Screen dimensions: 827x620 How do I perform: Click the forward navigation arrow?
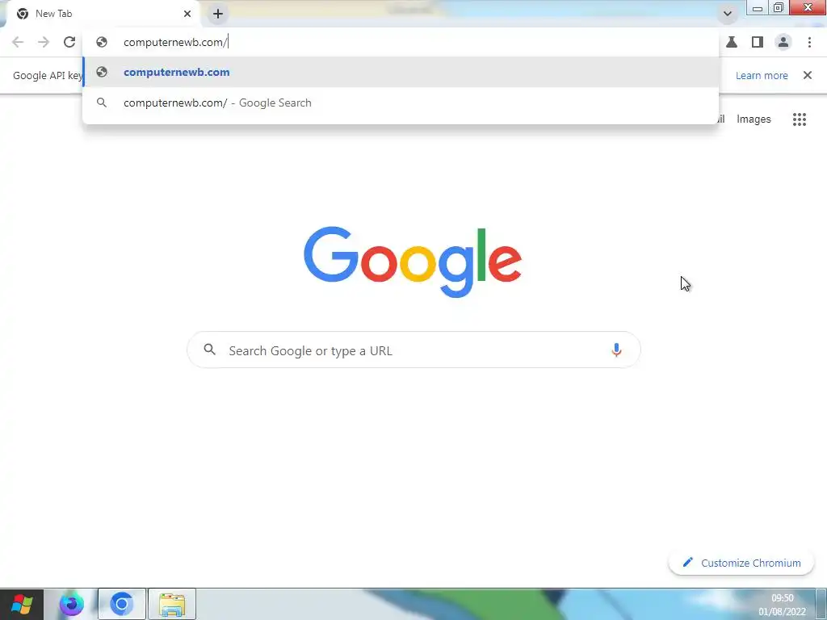pyautogui.click(x=44, y=42)
